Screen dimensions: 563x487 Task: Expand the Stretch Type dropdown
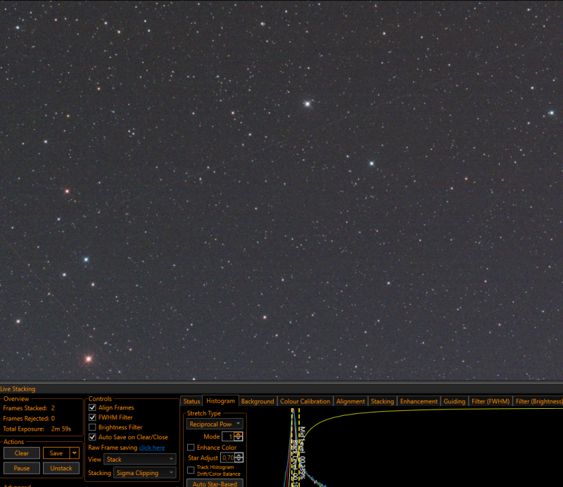[215, 424]
